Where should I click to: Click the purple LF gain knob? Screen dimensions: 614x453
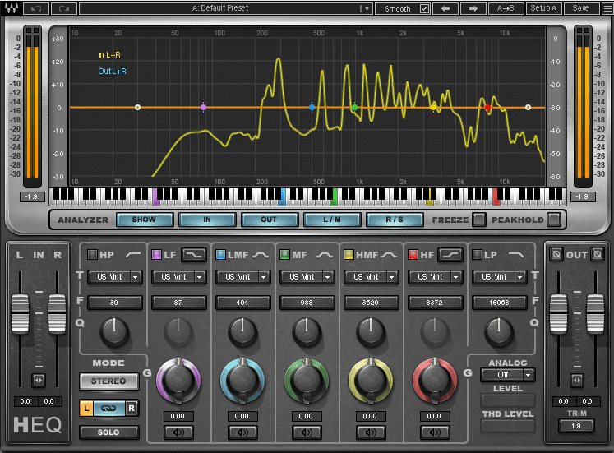click(x=178, y=380)
